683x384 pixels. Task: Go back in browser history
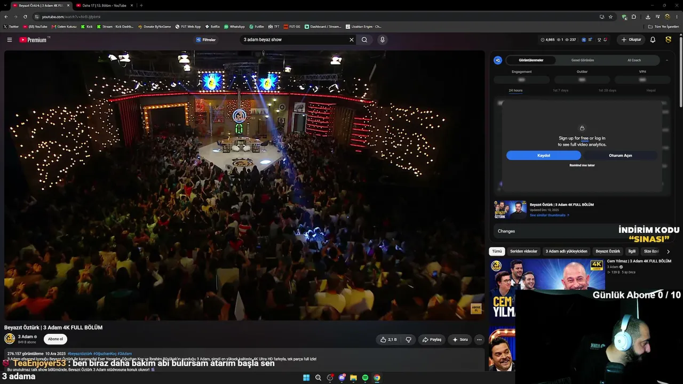6,17
